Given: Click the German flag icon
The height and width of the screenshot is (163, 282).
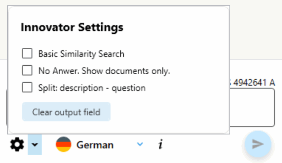Looking at the screenshot, I should pos(63,145).
